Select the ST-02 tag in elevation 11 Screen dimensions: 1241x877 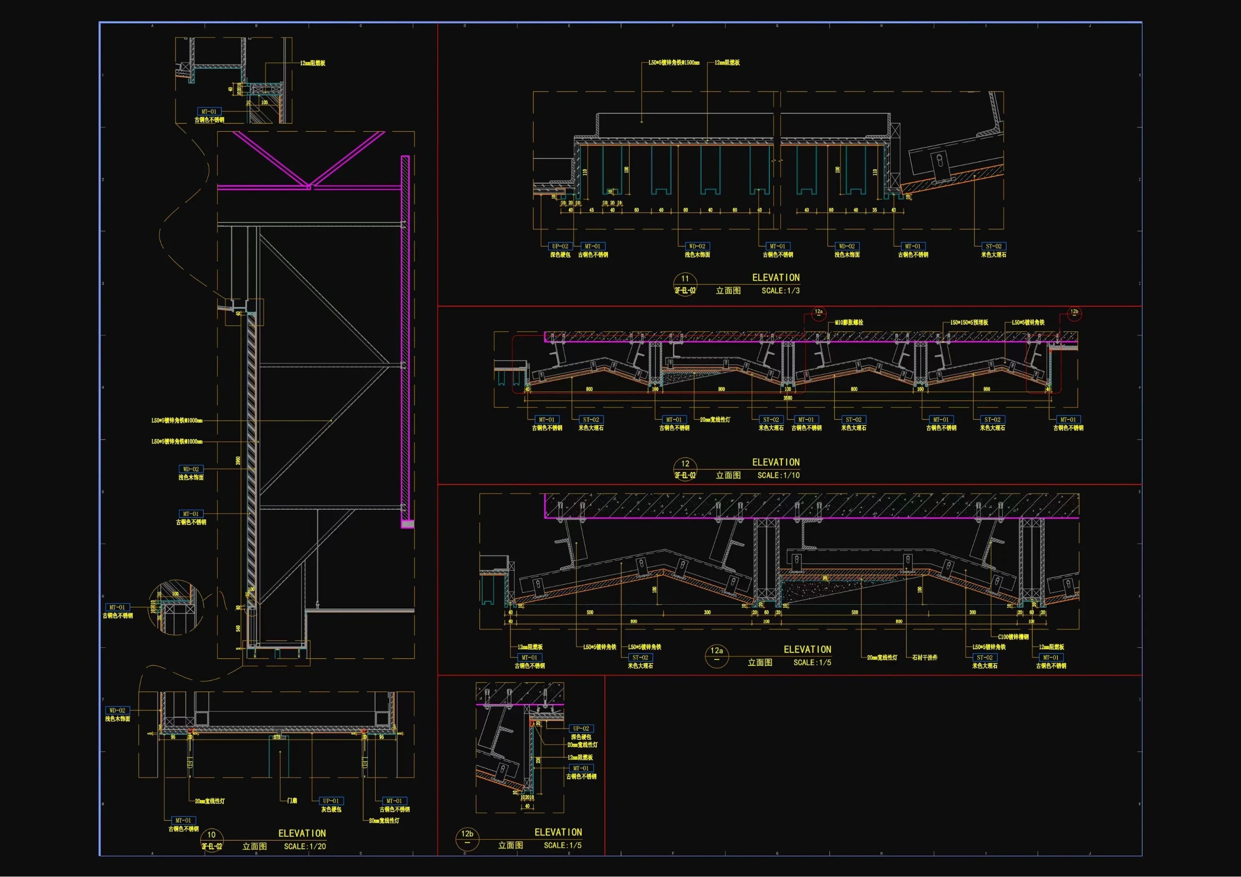tap(993, 247)
